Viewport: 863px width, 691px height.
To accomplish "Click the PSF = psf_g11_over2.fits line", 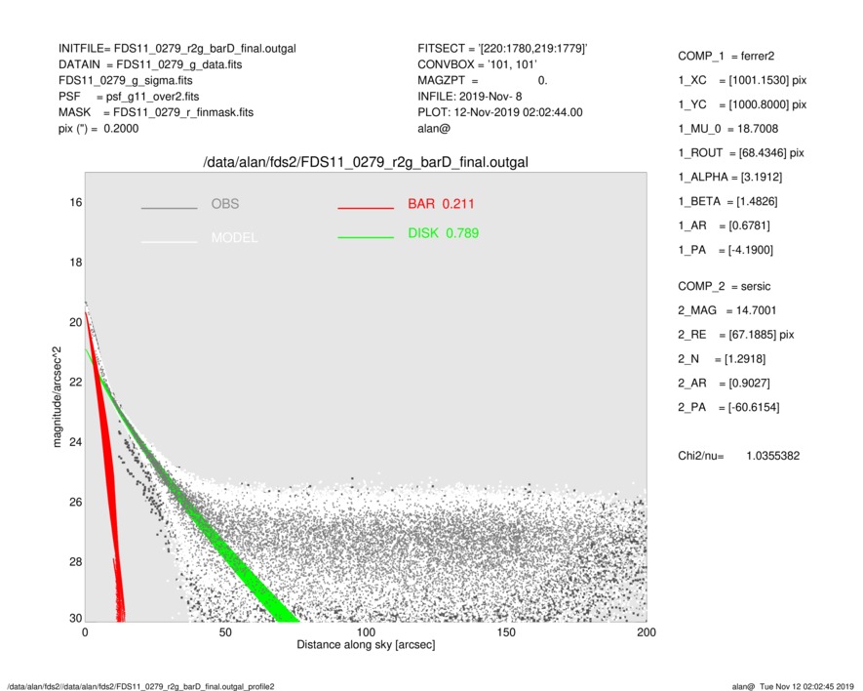I will 129,97.
